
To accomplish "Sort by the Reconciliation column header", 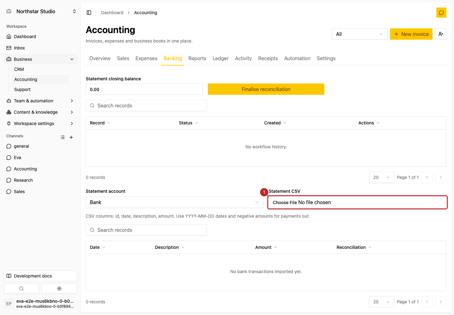I will (354, 247).
